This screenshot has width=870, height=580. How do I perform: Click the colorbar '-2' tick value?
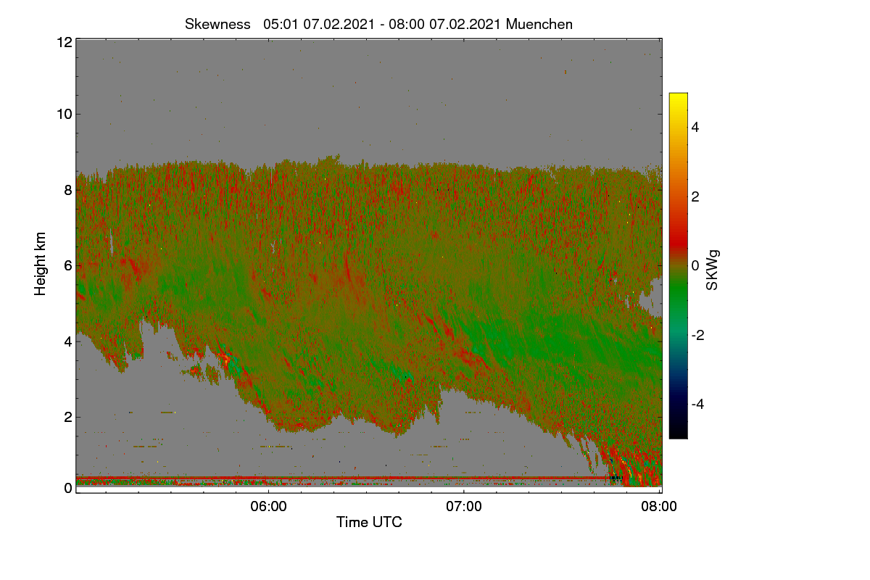(699, 335)
